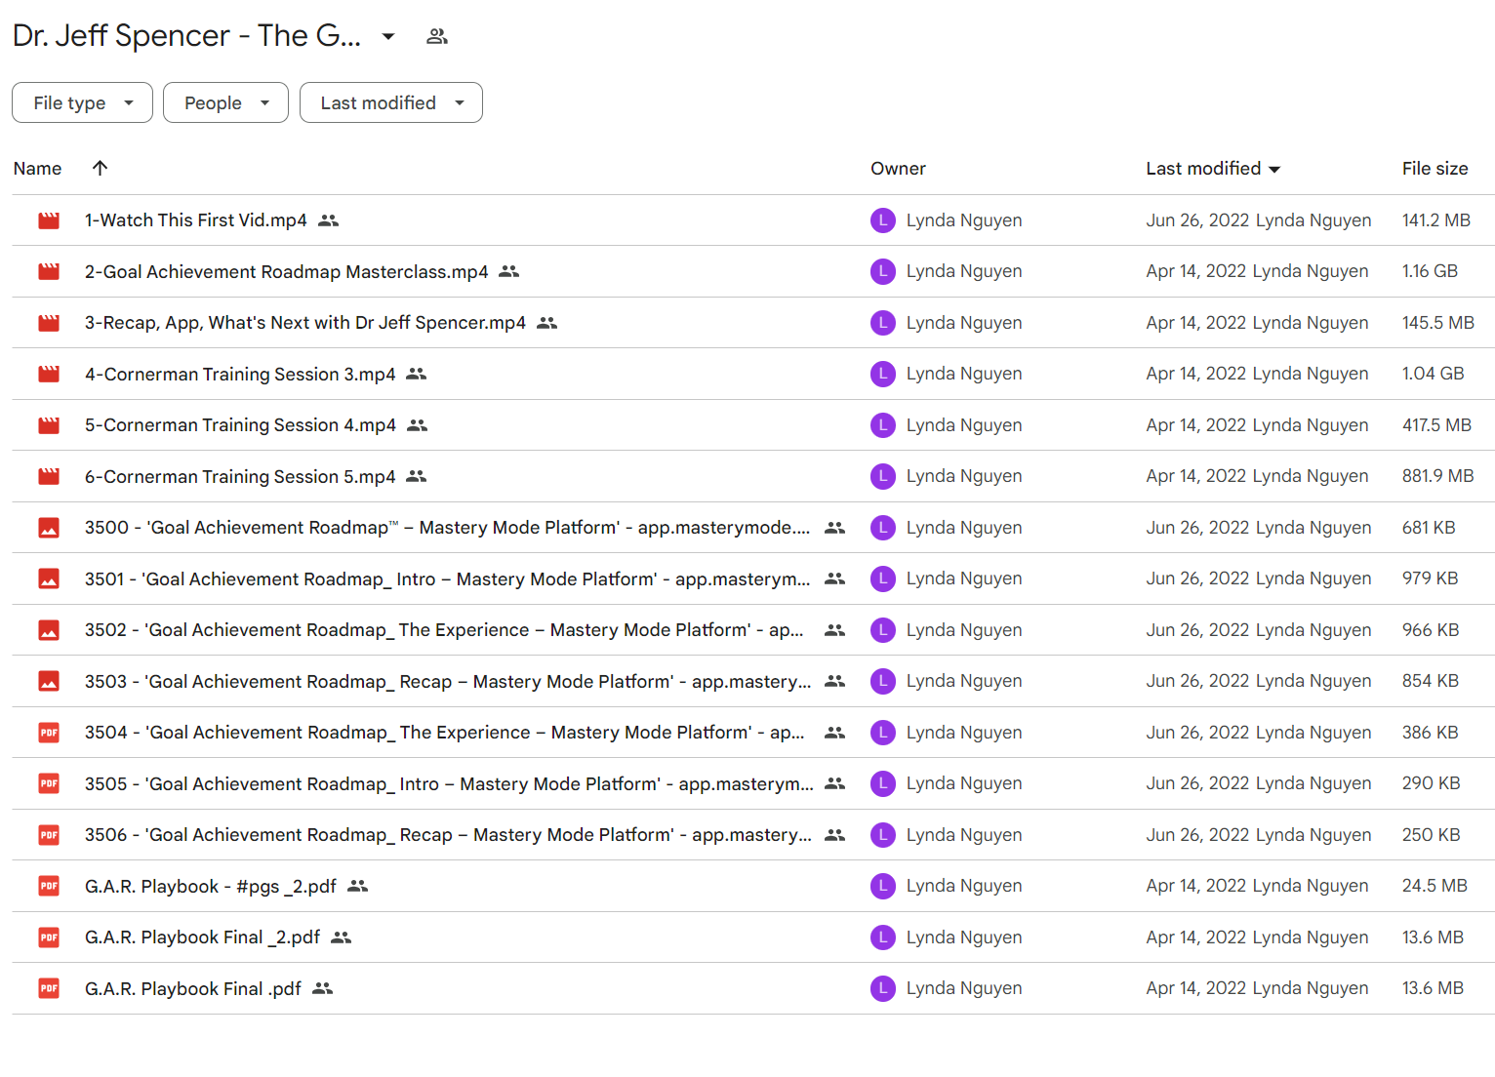
Task: Click the shared icon on the 3500 file row
Action: (834, 528)
